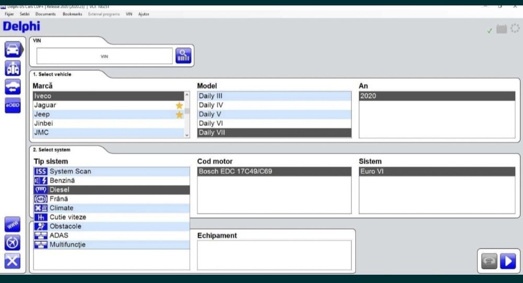Select Jeep in the Marcă list
The width and height of the screenshot is (523, 283).
[108, 114]
